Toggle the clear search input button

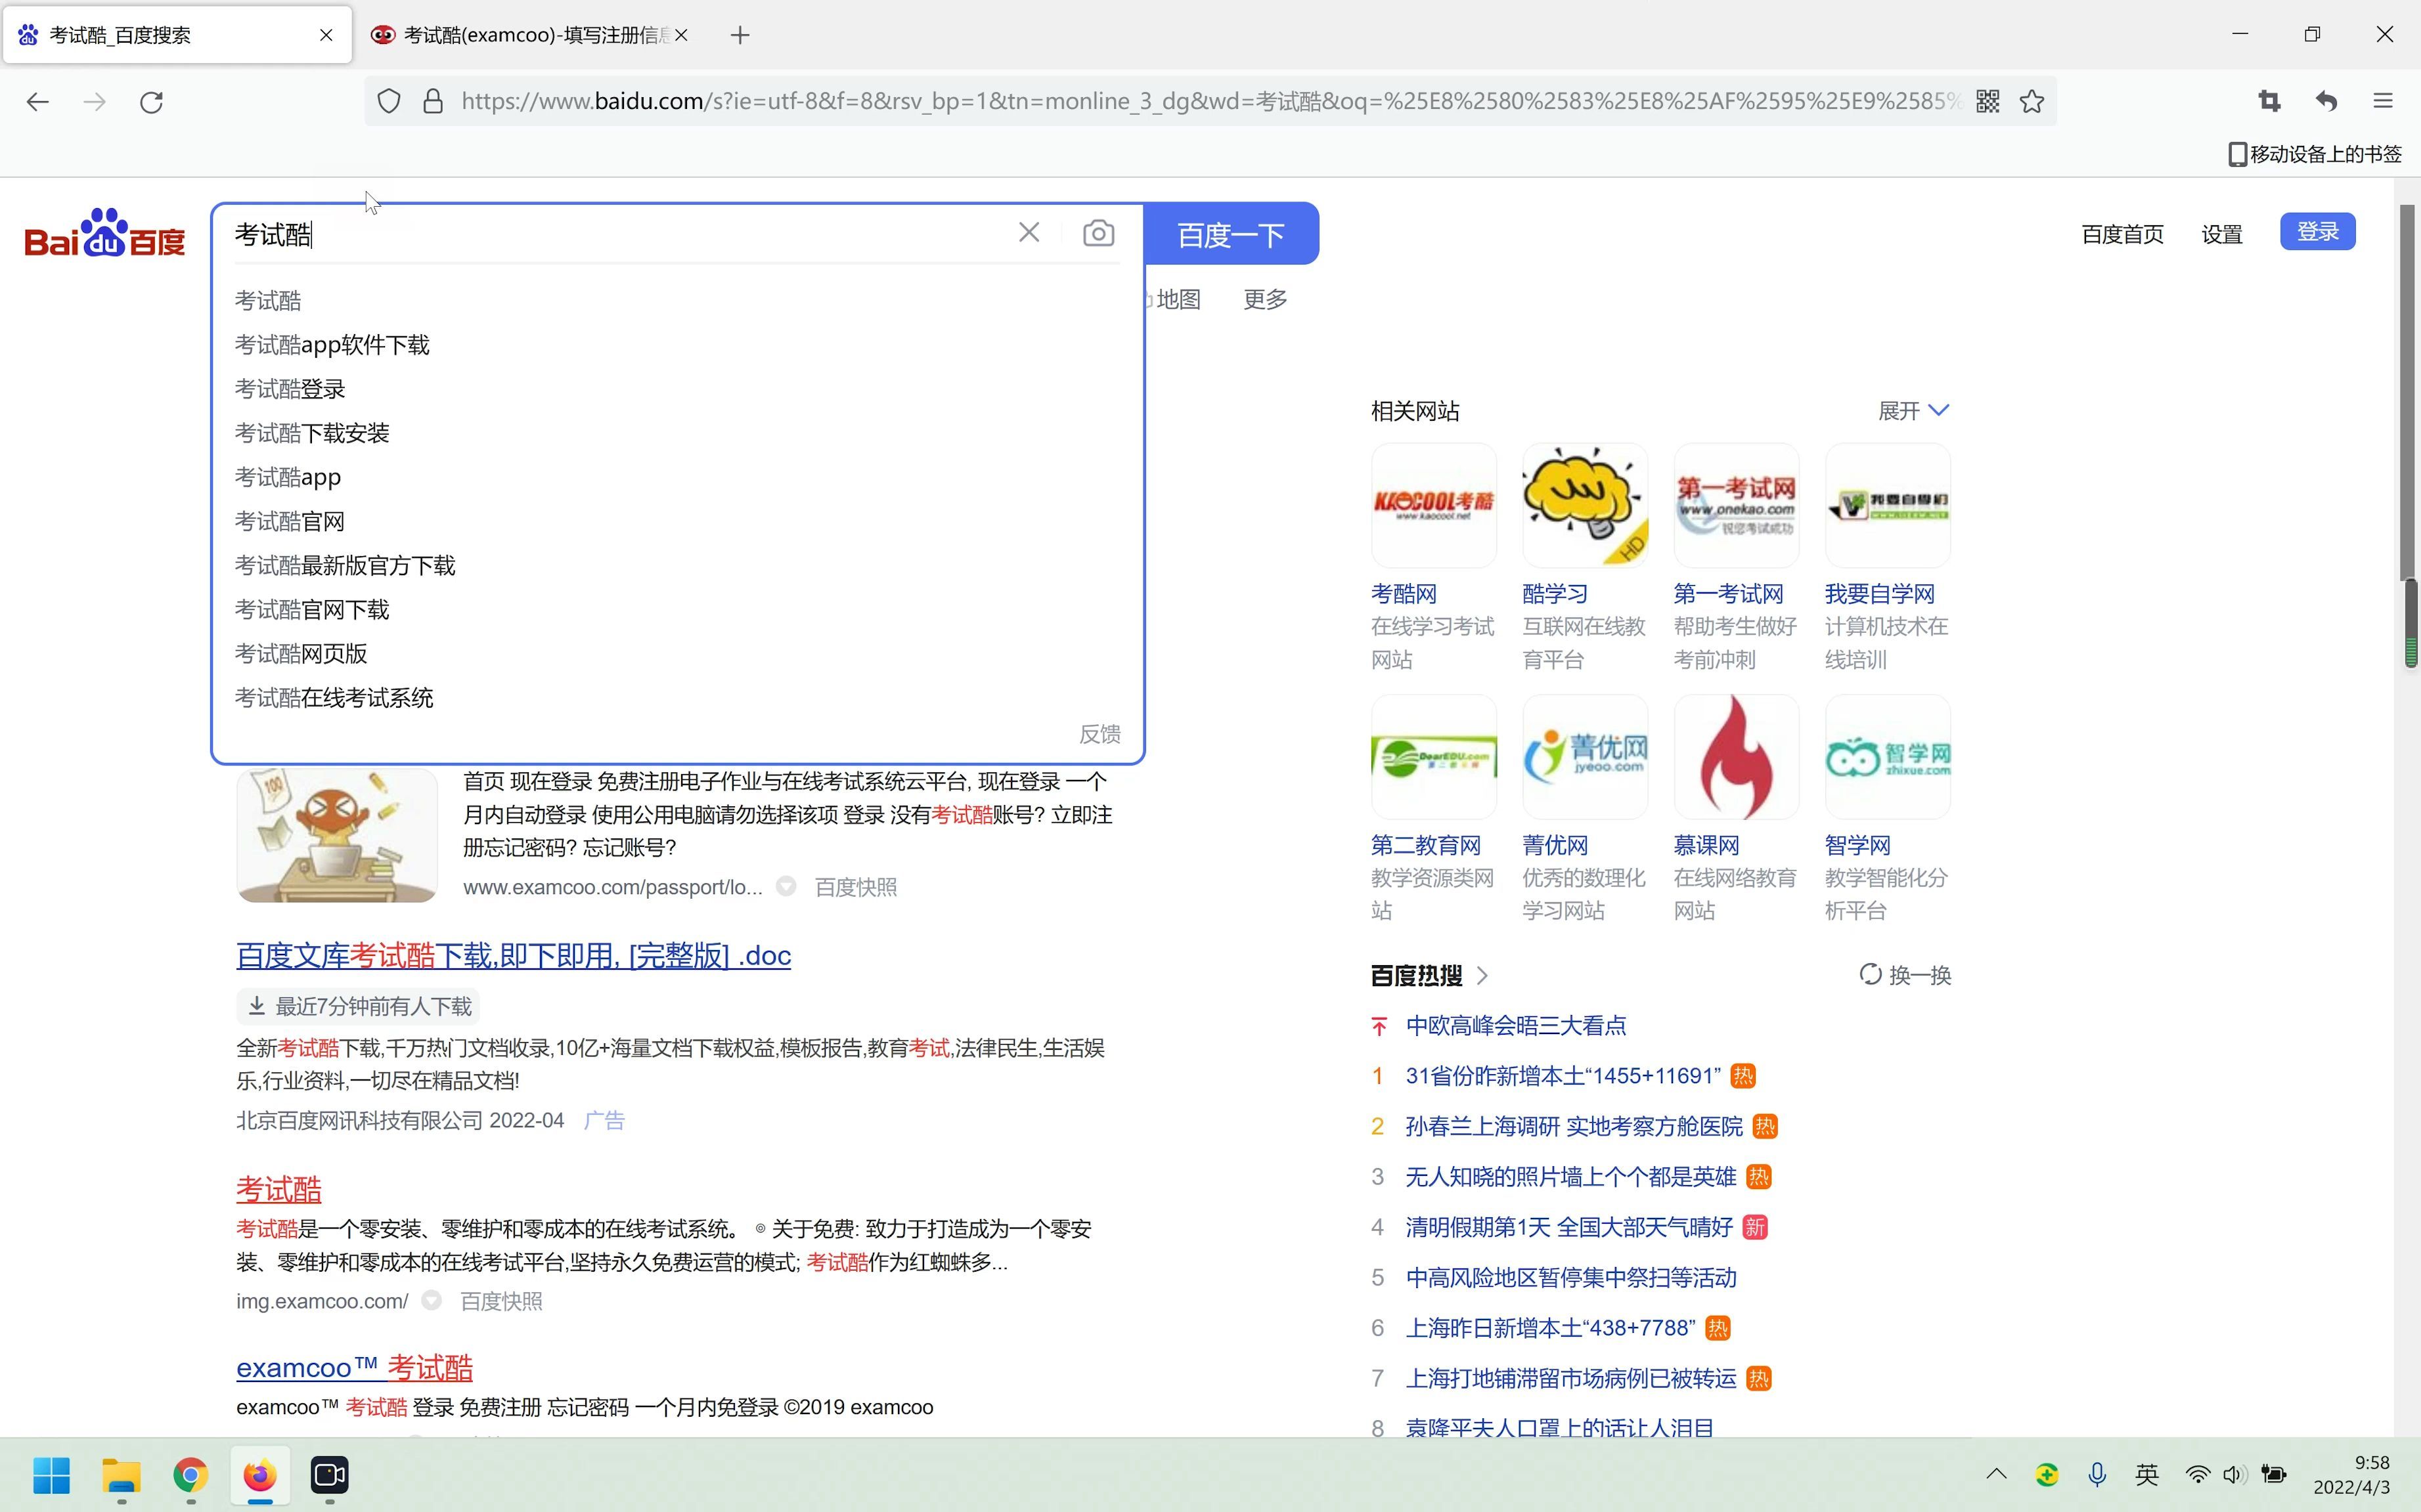pyautogui.click(x=1029, y=232)
